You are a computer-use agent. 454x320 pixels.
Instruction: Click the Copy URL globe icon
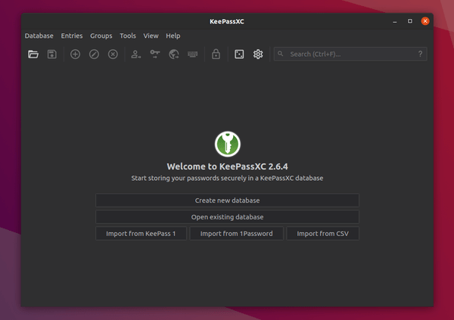pos(174,54)
